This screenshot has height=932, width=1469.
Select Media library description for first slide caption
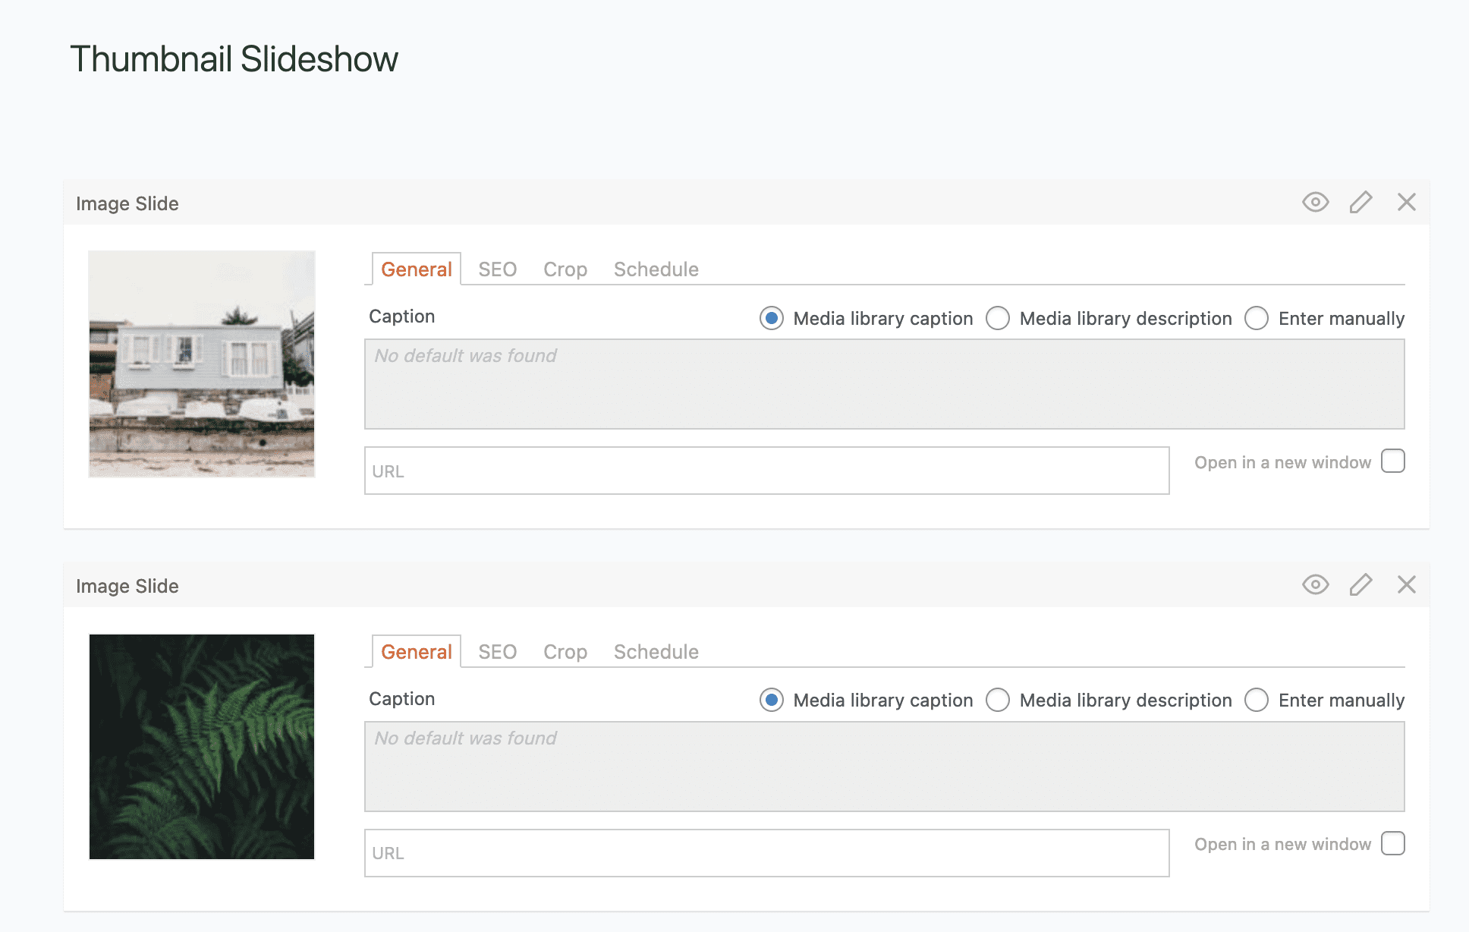(999, 319)
